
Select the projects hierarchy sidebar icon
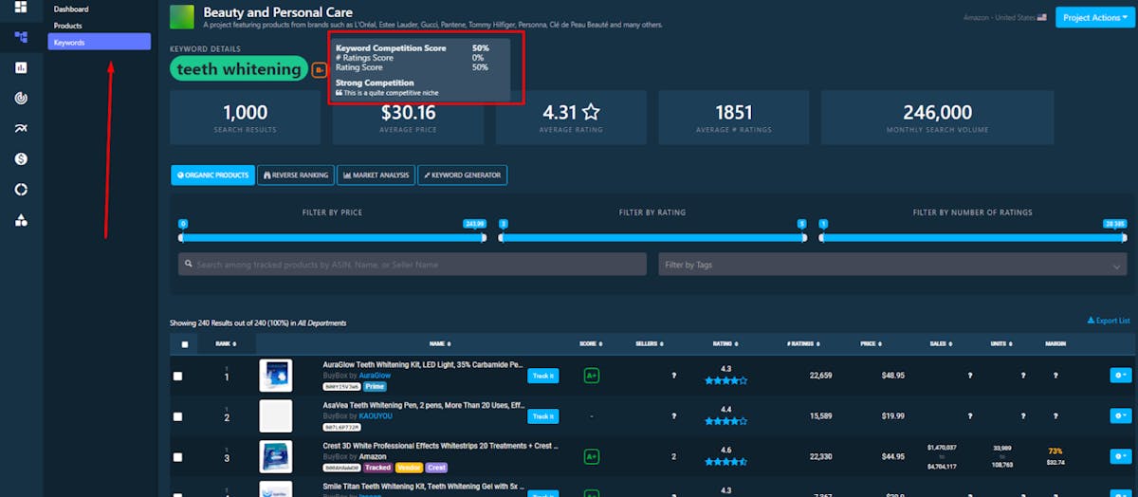tap(21, 38)
